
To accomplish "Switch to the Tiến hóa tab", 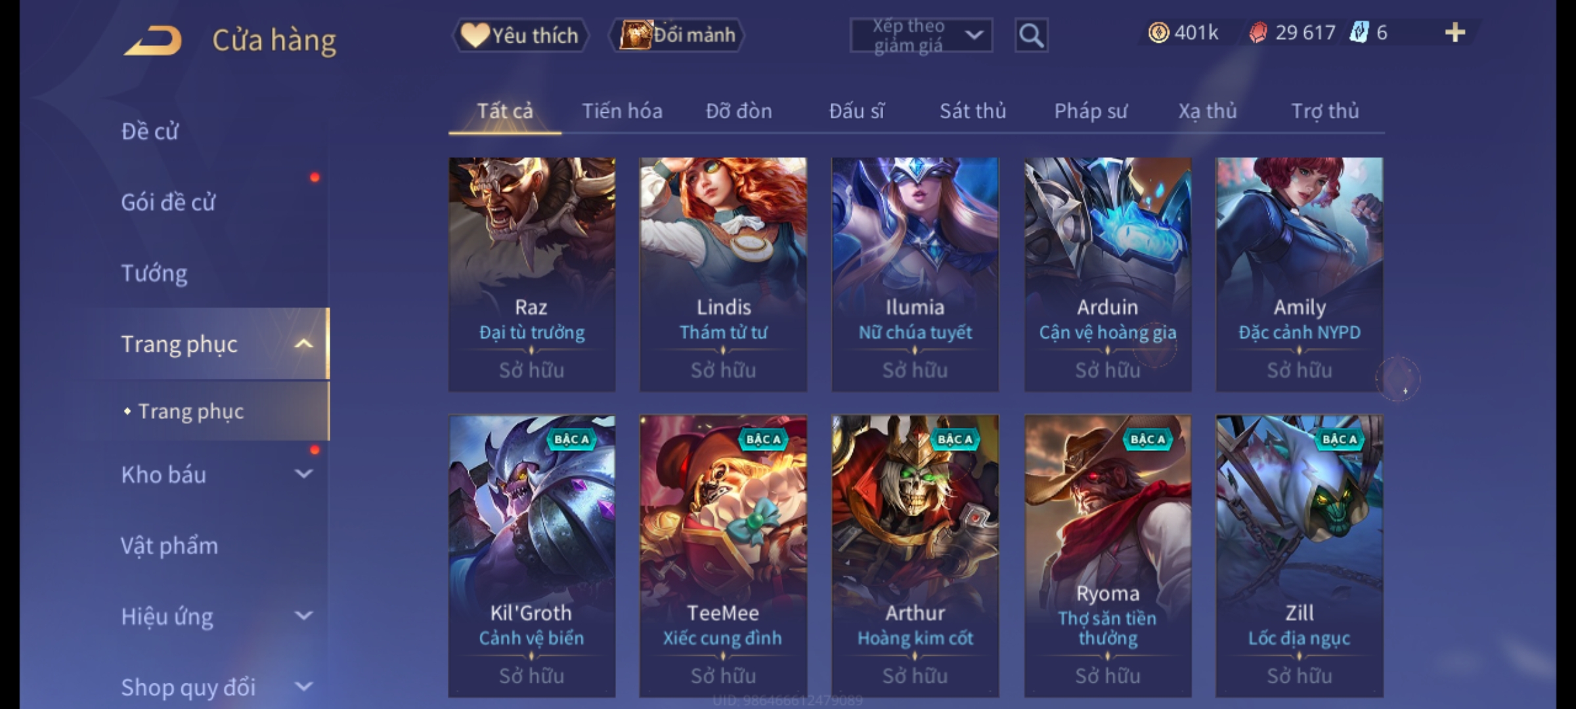I will pos(622,111).
